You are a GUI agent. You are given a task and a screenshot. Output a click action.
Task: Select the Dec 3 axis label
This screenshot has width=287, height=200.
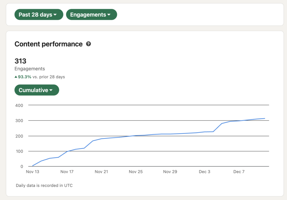[x=205, y=172]
